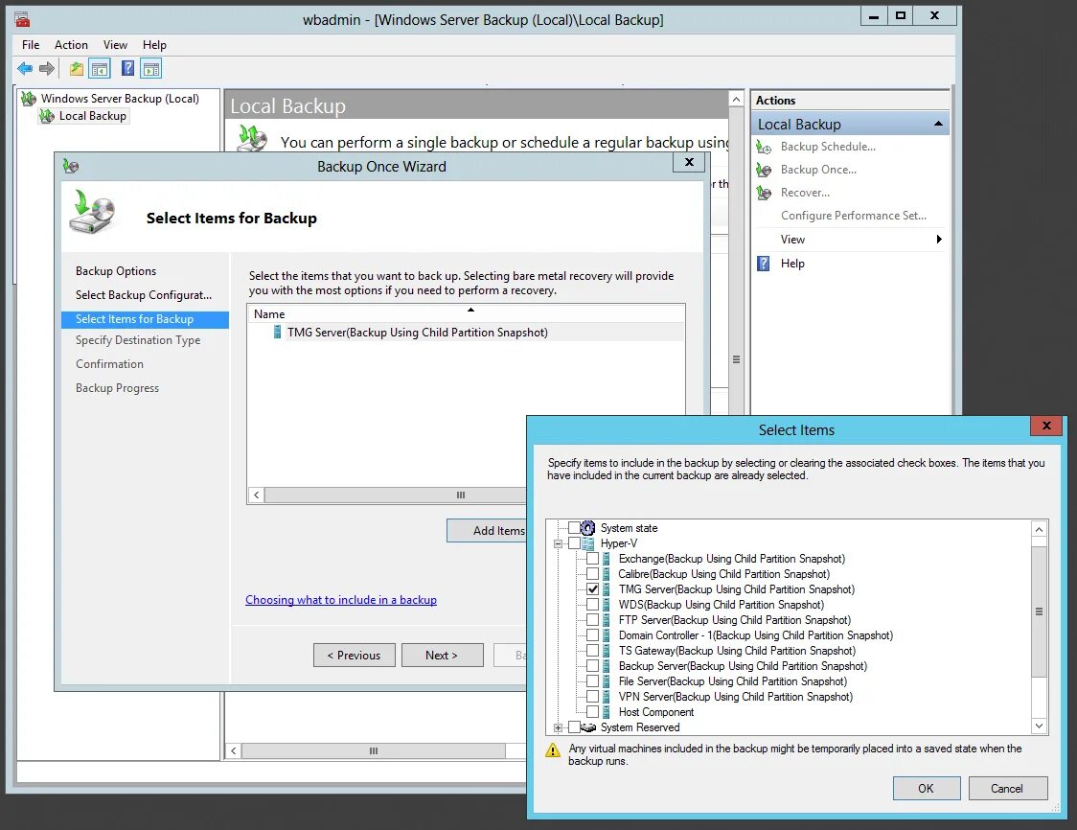The image size is (1077, 830).
Task: Click the Previous button in the wizard
Action: pos(354,656)
